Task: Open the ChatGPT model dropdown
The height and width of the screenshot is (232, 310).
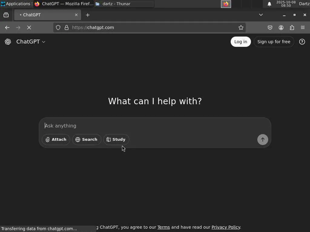Action: pos(31,42)
